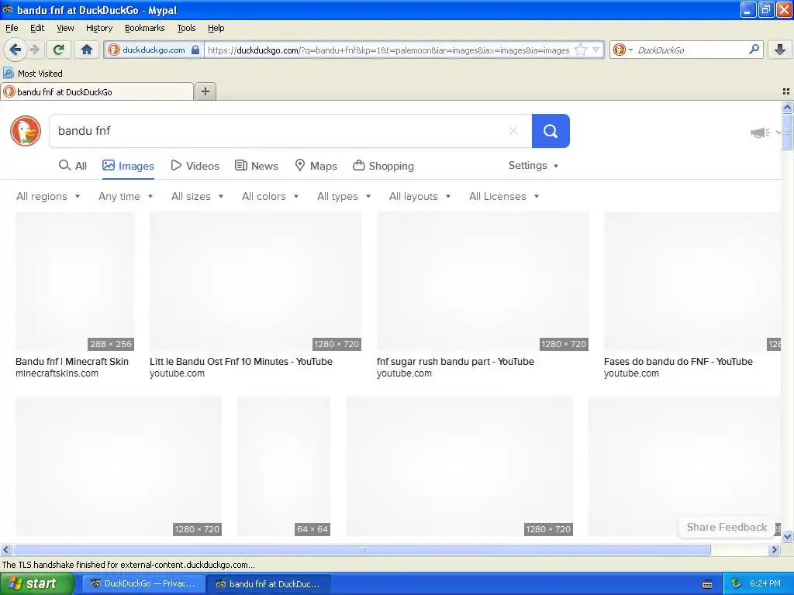
Task: Open the Bandu fnf | Minecraft Skin result
Action: click(x=72, y=361)
